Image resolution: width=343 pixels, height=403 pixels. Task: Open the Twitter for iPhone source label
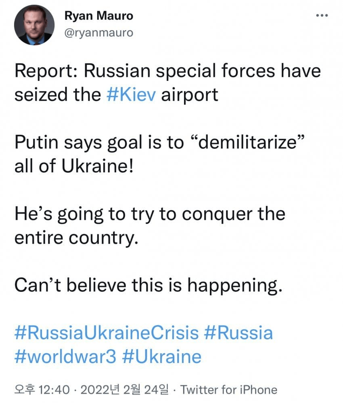[229, 390]
